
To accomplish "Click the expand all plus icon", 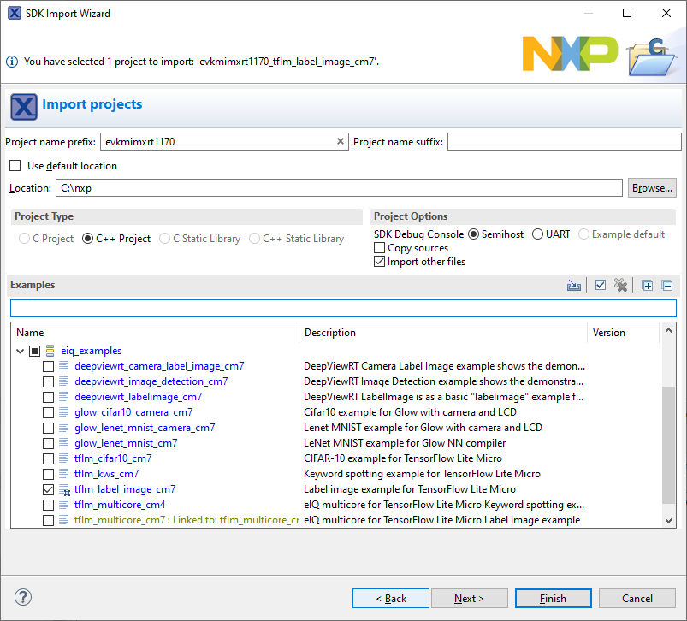I will pyautogui.click(x=648, y=286).
